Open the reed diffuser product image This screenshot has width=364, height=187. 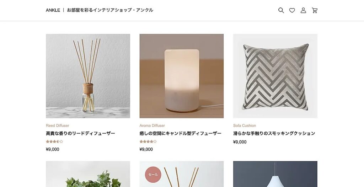click(88, 76)
